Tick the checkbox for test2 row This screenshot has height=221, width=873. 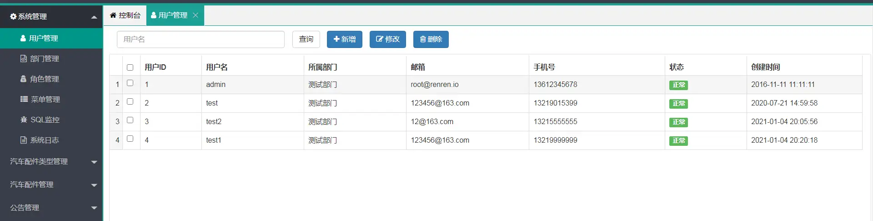[130, 120]
